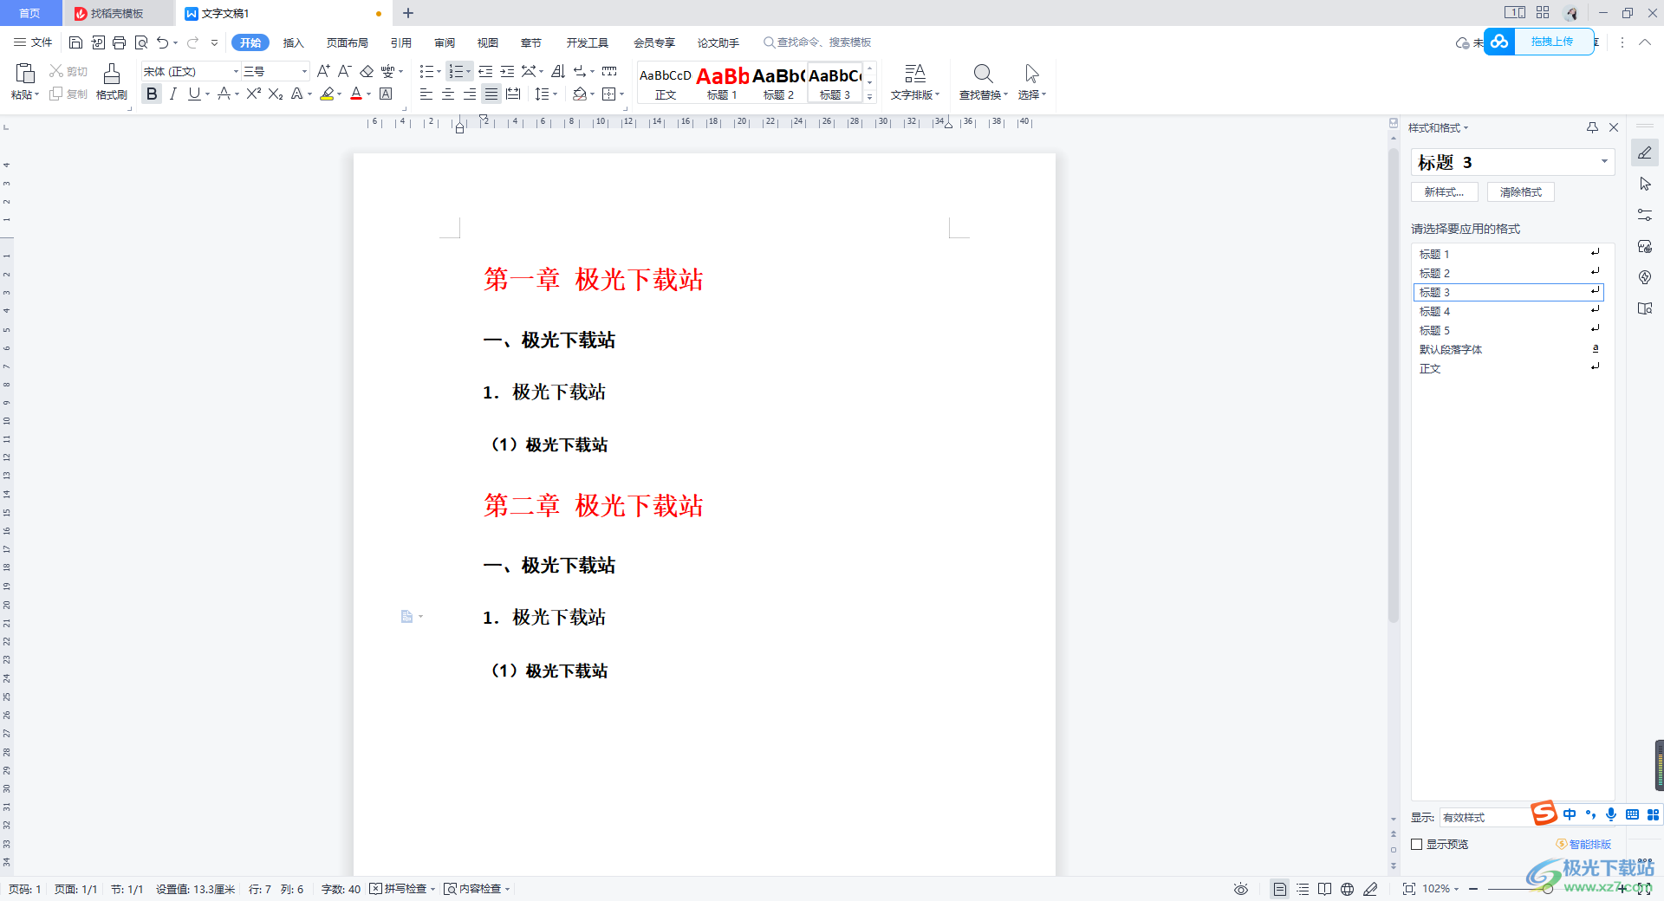Toggle page view mode in status bar
This screenshot has width=1664, height=901.
(1279, 889)
